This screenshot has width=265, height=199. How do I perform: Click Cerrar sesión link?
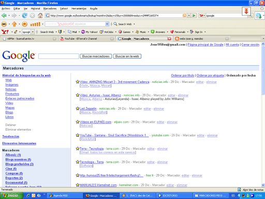pos(251,45)
